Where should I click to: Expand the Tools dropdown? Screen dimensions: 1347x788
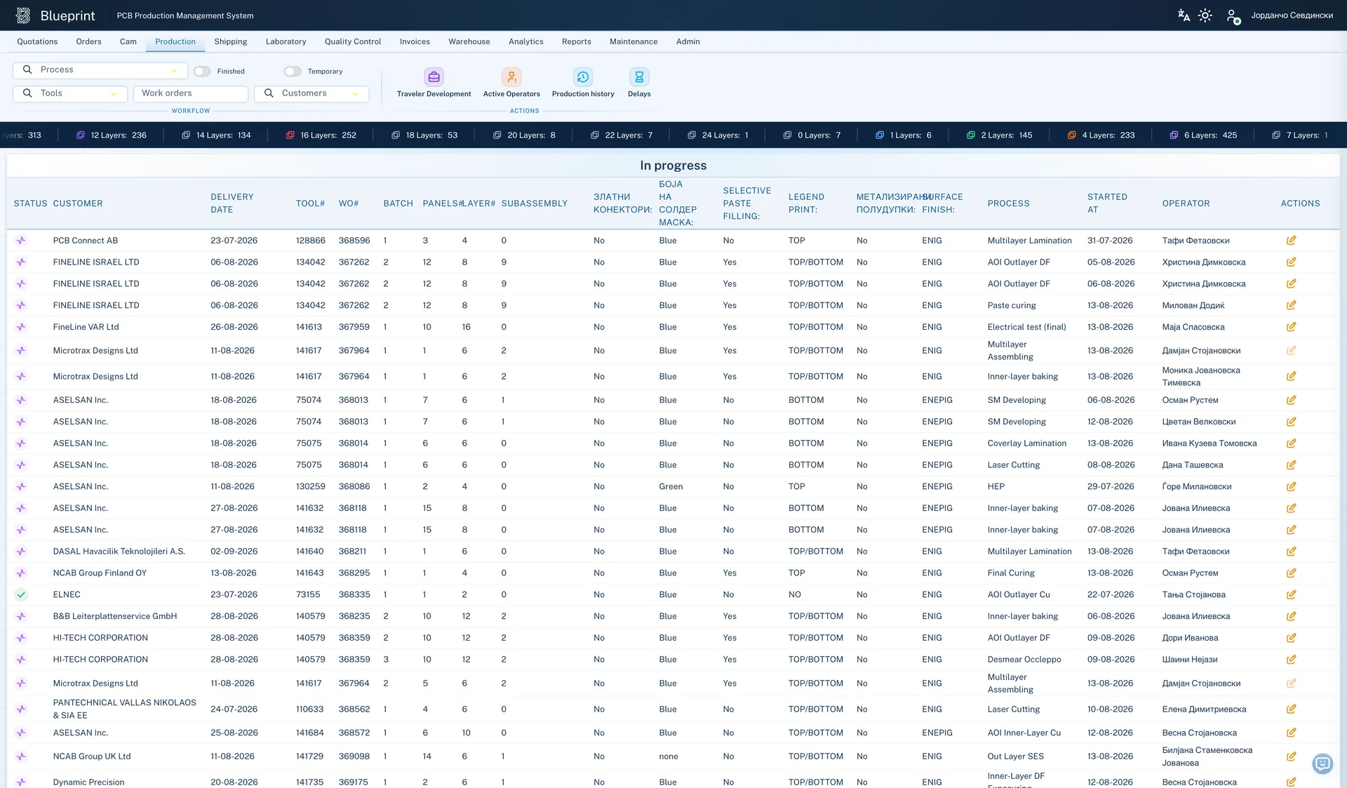(70, 93)
